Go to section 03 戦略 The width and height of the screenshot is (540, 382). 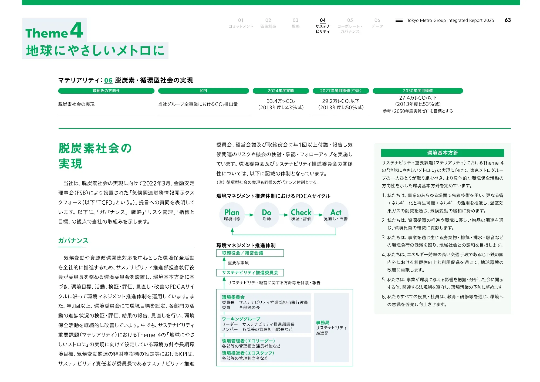pyautogui.click(x=295, y=23)
